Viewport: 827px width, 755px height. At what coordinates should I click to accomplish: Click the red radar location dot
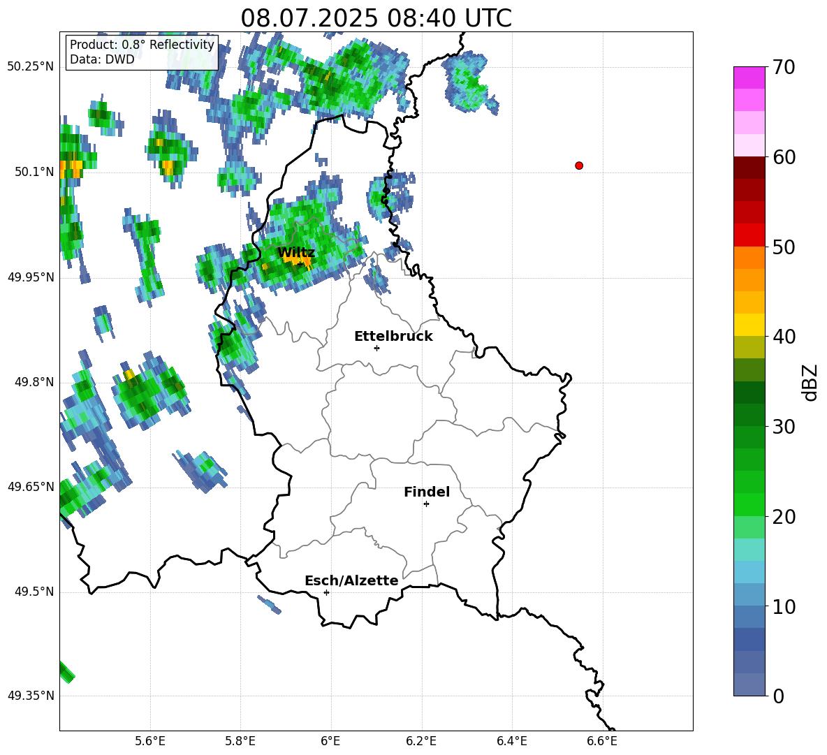click(578, 166)
